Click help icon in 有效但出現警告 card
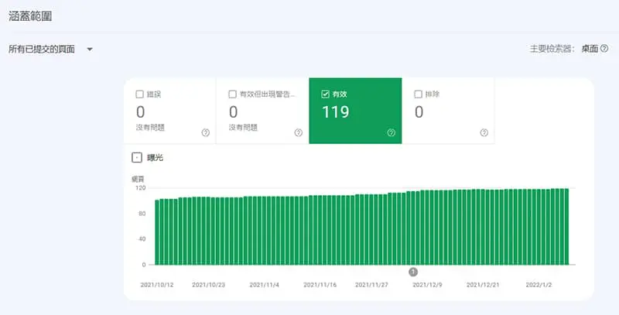Image resolution: width=619 pixels, height=315 pixels. pos(298,132)
